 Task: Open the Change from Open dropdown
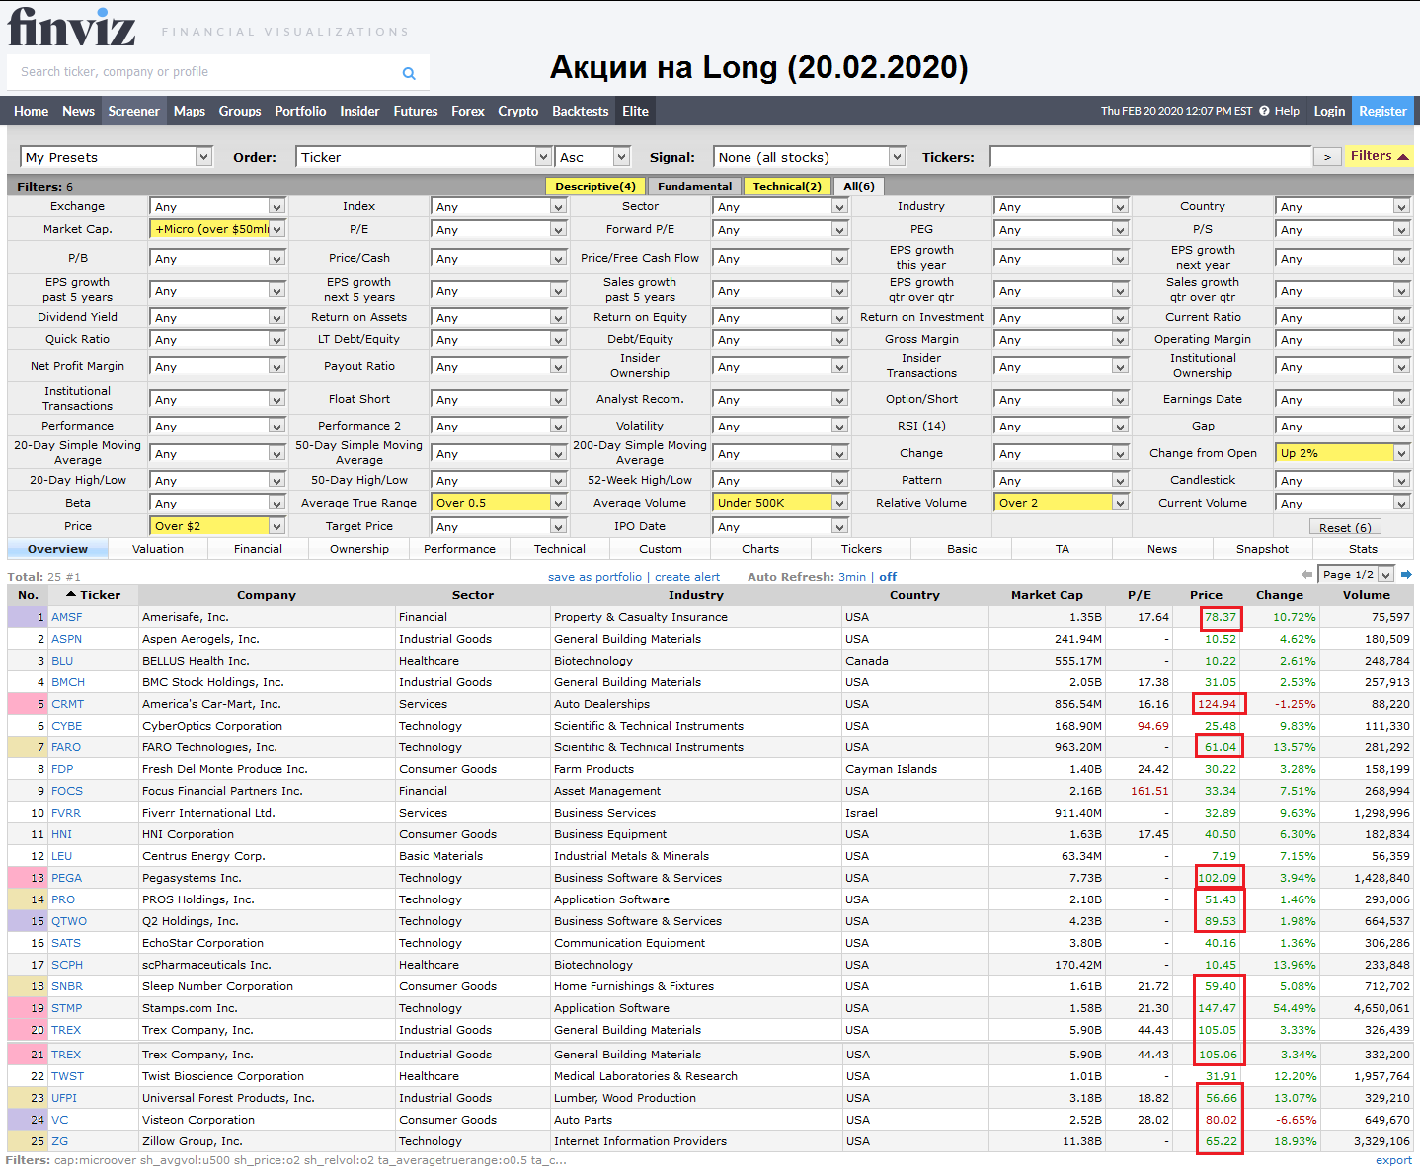point(1343,453)
